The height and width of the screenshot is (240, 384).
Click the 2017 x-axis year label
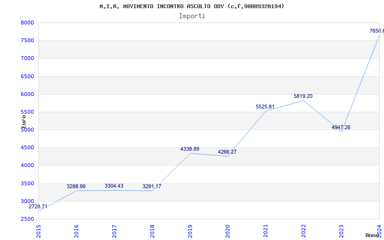[x=114, y=231]
